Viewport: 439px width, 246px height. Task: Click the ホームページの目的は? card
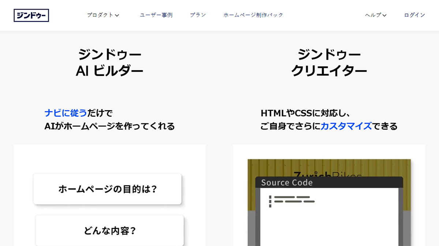click(107, 189)
